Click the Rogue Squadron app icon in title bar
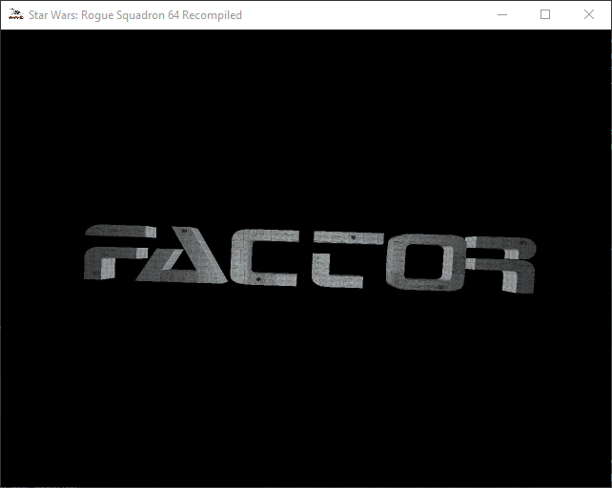 point(16,14)
